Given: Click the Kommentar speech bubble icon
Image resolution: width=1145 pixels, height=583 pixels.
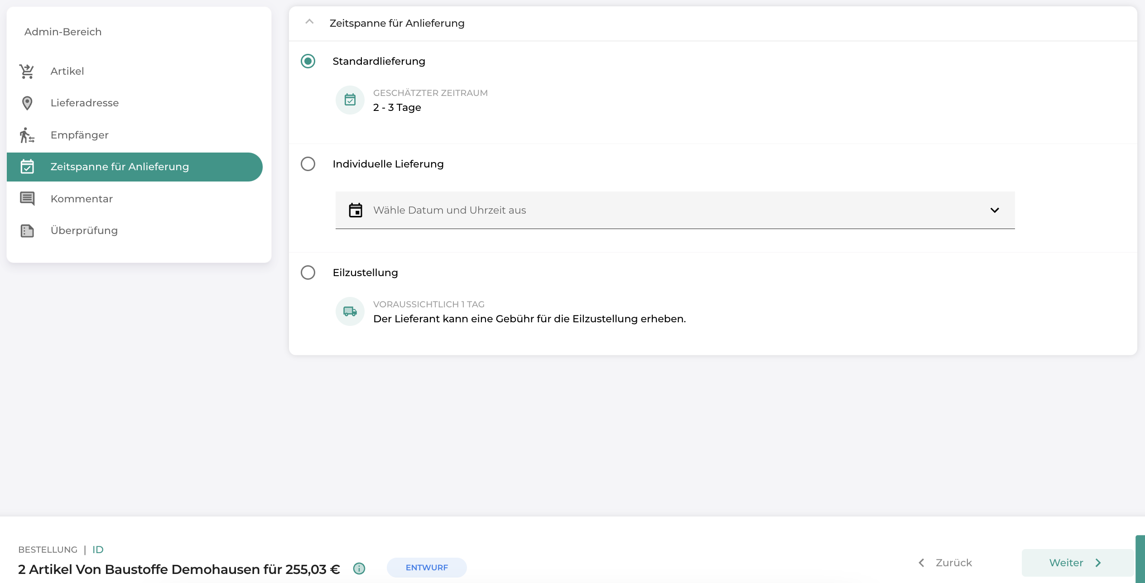Looking at the screenshot, I should click(27, 199).
